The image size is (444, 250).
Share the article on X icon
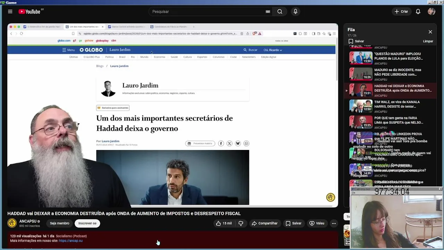(229, 143)
